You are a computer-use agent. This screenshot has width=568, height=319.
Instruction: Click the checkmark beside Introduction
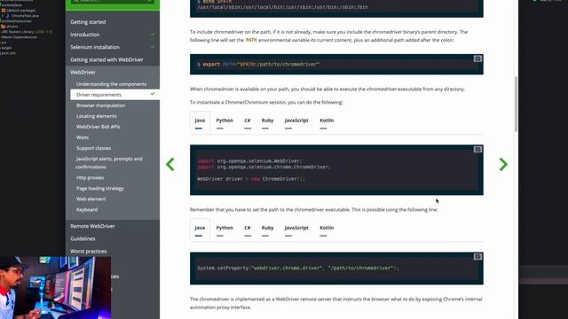[153, 35]
